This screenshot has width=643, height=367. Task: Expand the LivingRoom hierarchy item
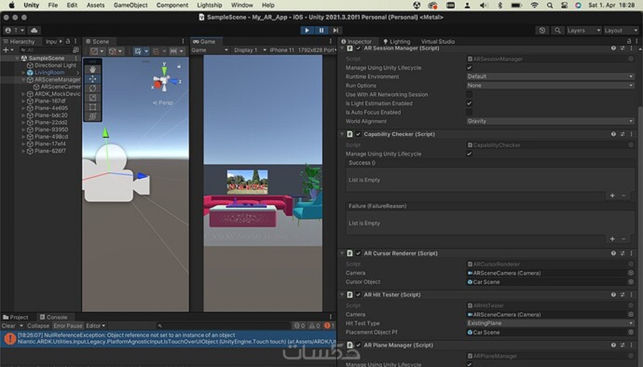[23, 72]
